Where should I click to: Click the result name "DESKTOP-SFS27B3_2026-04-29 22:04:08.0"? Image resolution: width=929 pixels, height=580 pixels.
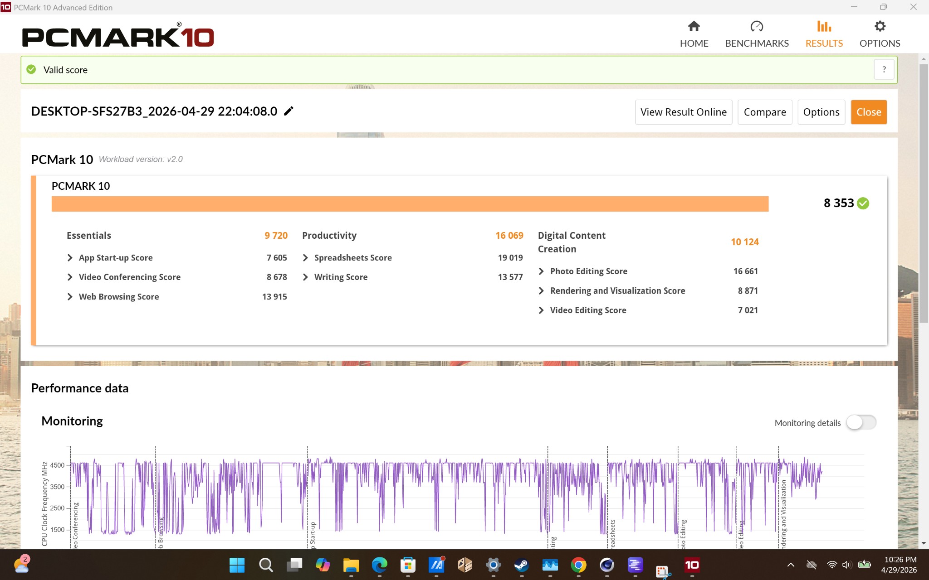pos(154,111)
